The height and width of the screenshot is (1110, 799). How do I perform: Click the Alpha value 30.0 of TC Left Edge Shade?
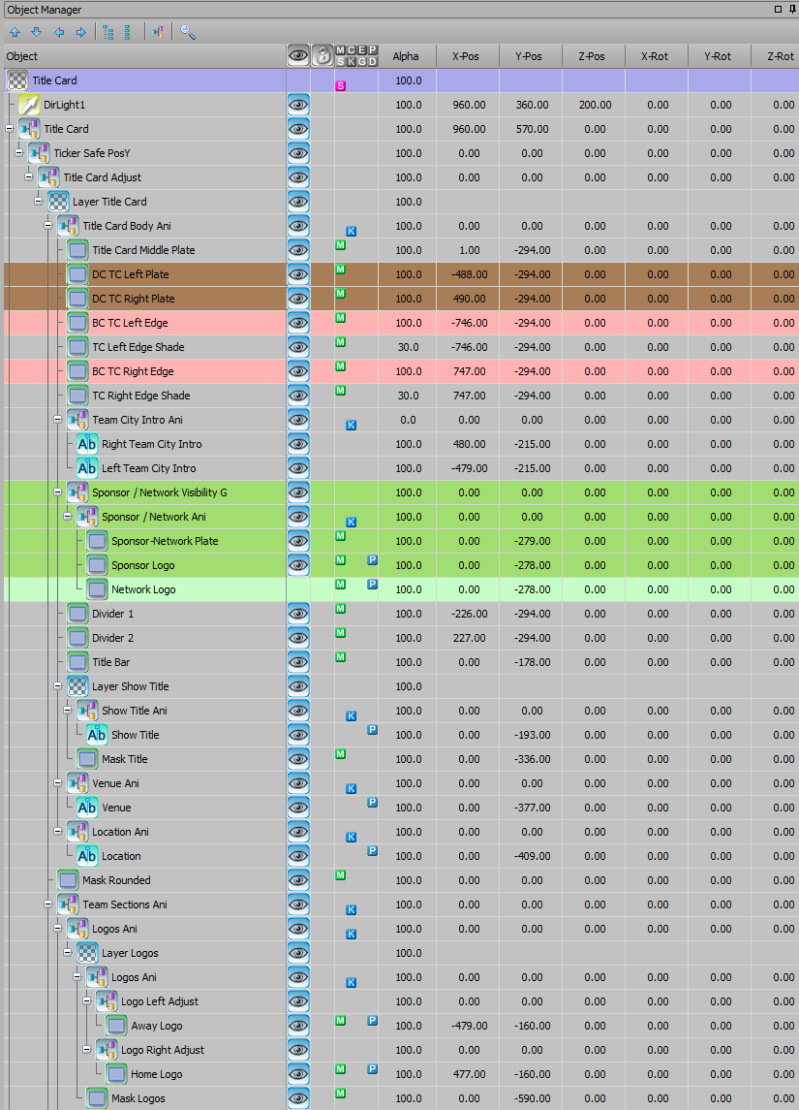(409, 347)
